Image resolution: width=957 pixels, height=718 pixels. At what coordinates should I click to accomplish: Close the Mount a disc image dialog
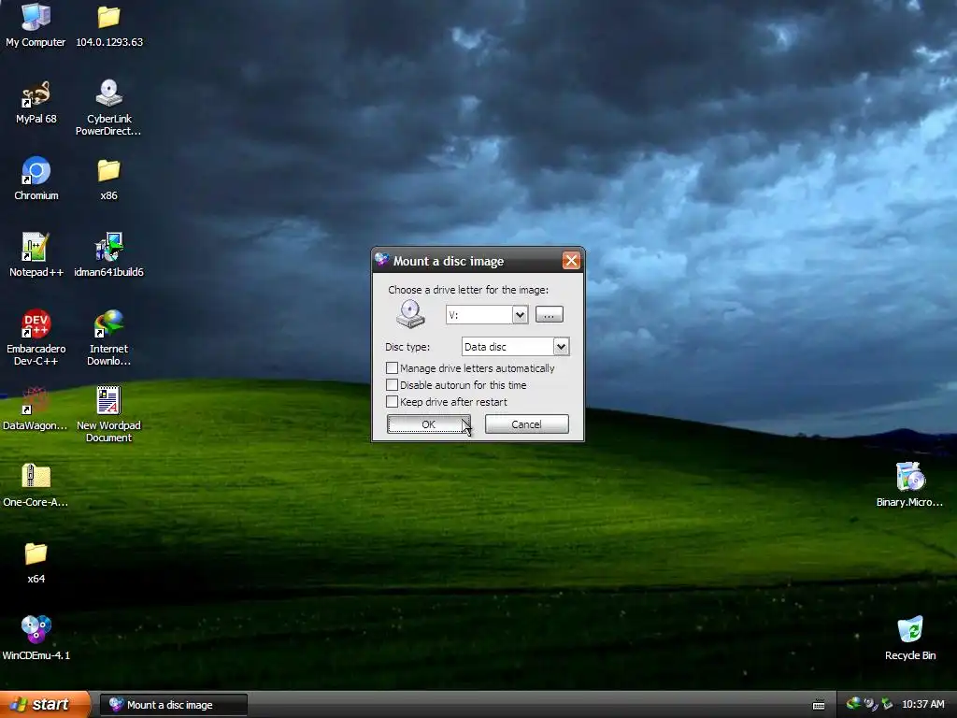point(571,261)
